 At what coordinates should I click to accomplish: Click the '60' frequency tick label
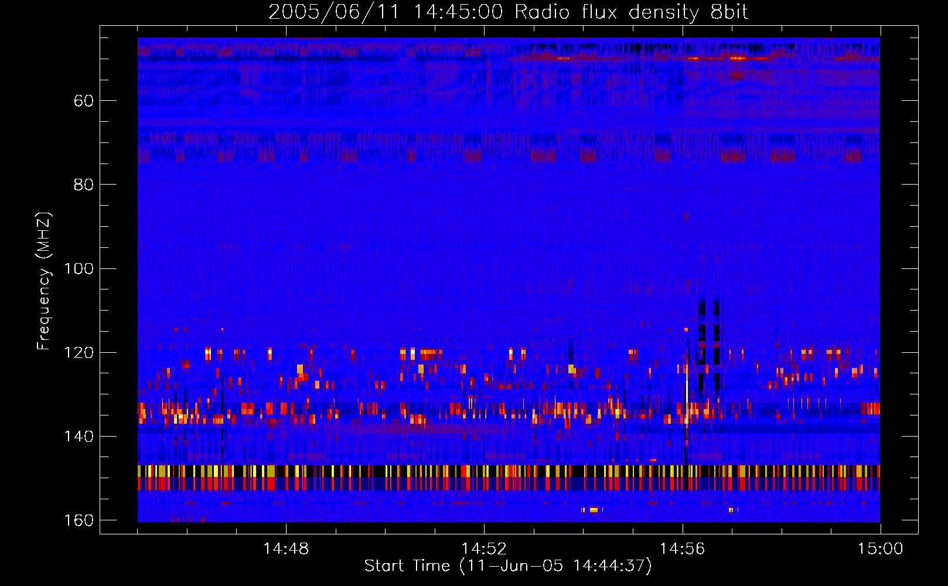84,101
